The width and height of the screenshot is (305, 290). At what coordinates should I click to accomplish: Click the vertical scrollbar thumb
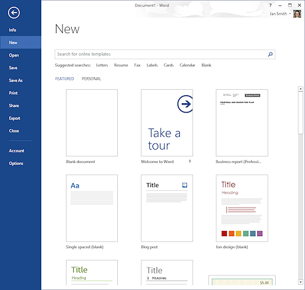click(x=300, y=112)
